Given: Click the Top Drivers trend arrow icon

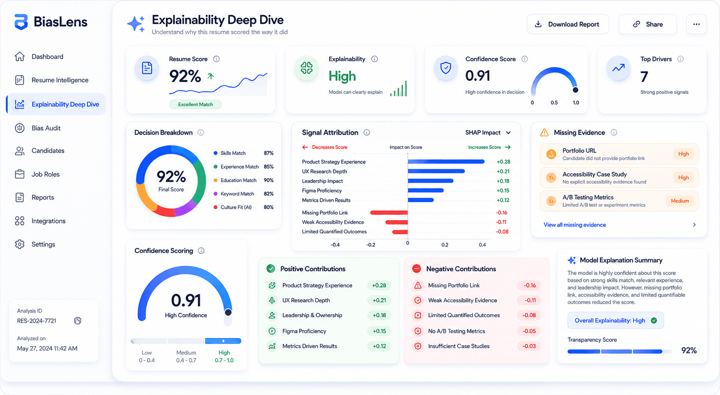Looking at the screenshot, I should tap(618, 68).
